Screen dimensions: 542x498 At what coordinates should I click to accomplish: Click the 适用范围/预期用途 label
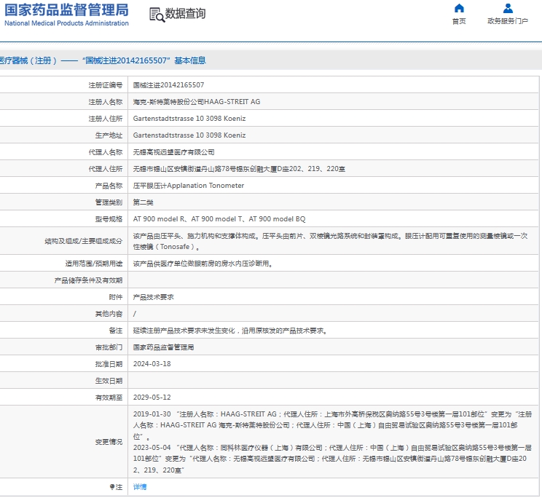[x=94, y=264]
